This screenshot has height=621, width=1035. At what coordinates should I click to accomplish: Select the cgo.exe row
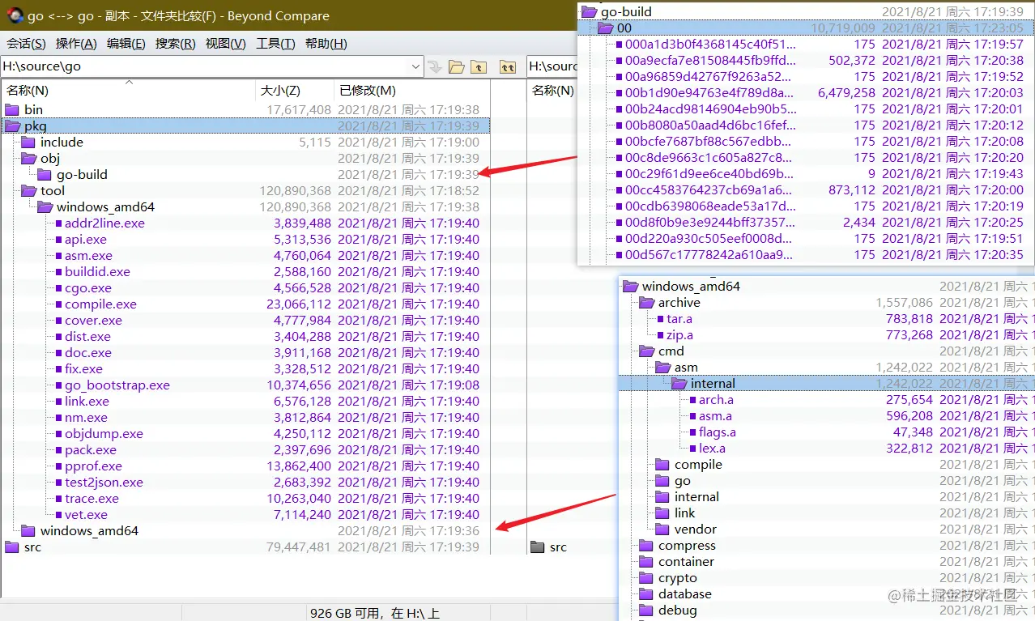click(x=245, y=287)
